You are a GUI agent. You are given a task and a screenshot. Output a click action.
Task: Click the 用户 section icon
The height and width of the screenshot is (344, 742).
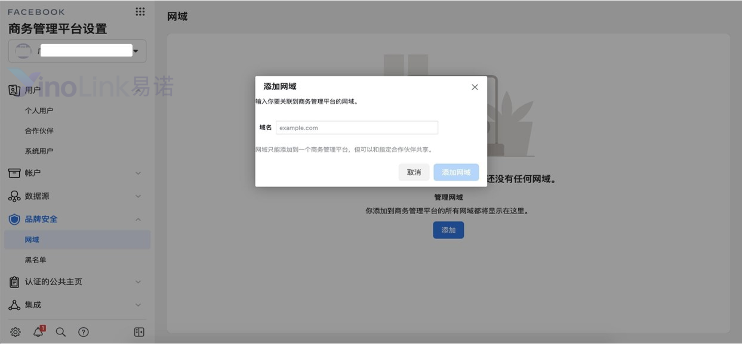(x=14, y=90)
